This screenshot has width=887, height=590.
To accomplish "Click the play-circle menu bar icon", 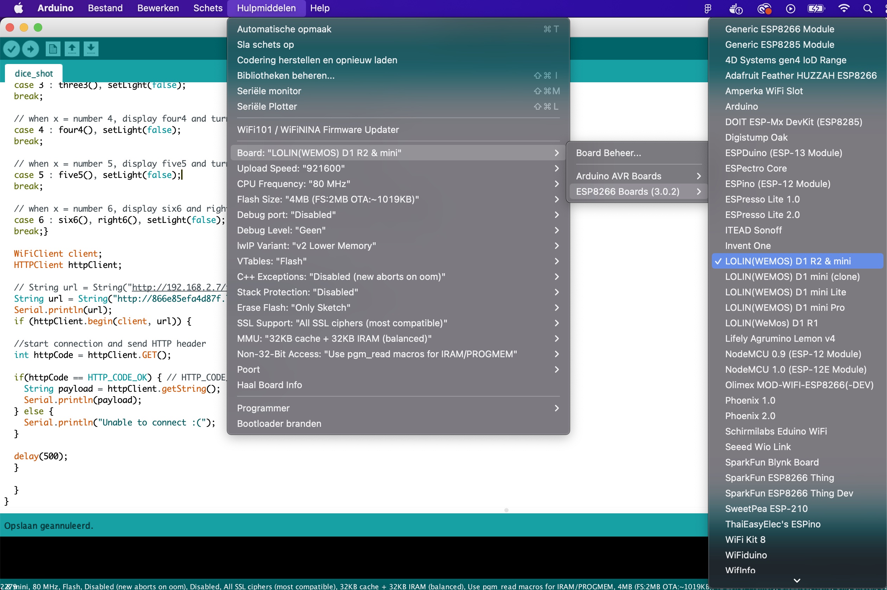I will pyautogui.click(x=790, y=9).
